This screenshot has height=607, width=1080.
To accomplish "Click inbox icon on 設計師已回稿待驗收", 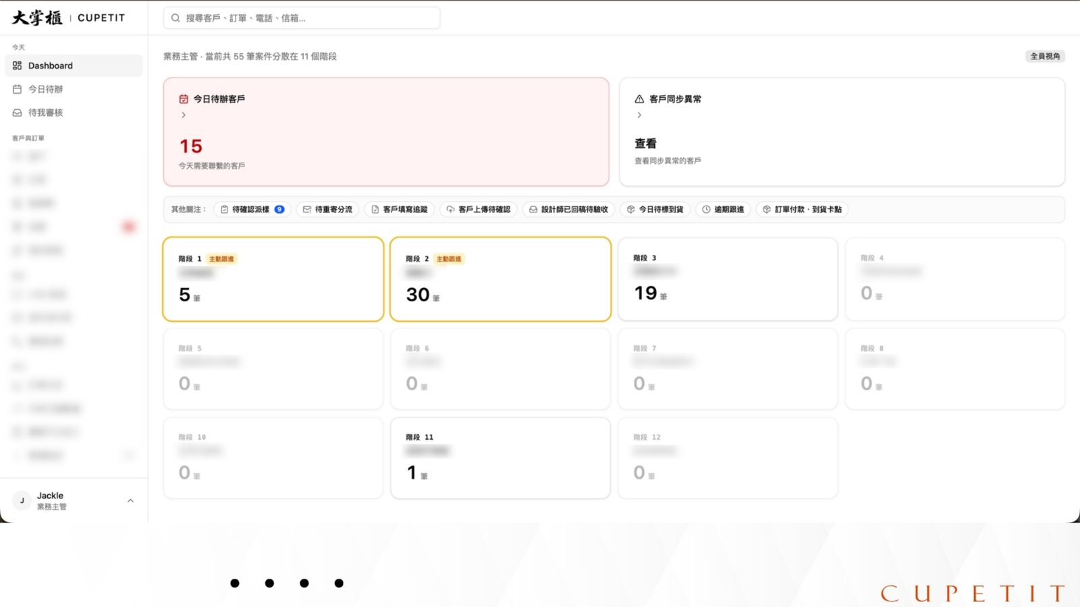I will 533,210.
